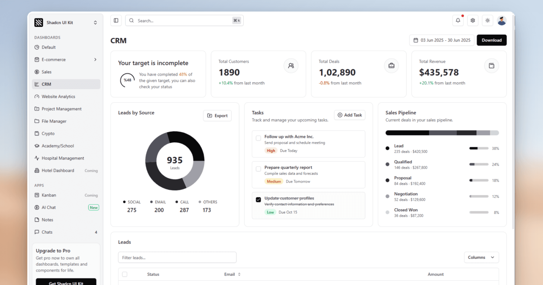Open the Notes app from sidebar
The image size is (543, 285).
[x=48, y=220]
